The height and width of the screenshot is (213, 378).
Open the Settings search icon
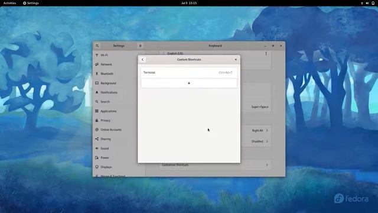(x=97, y=46)
